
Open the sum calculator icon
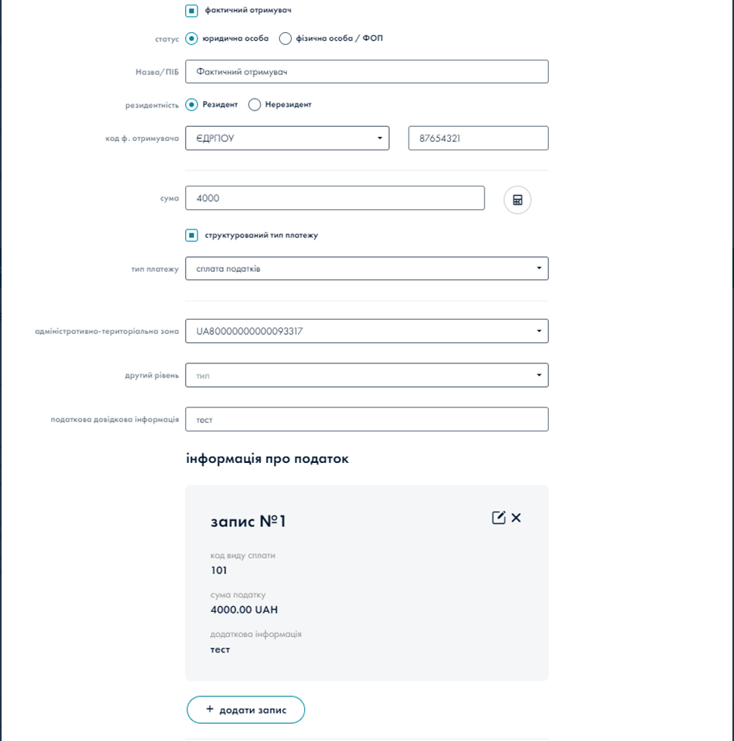click(x=518, y=200)
